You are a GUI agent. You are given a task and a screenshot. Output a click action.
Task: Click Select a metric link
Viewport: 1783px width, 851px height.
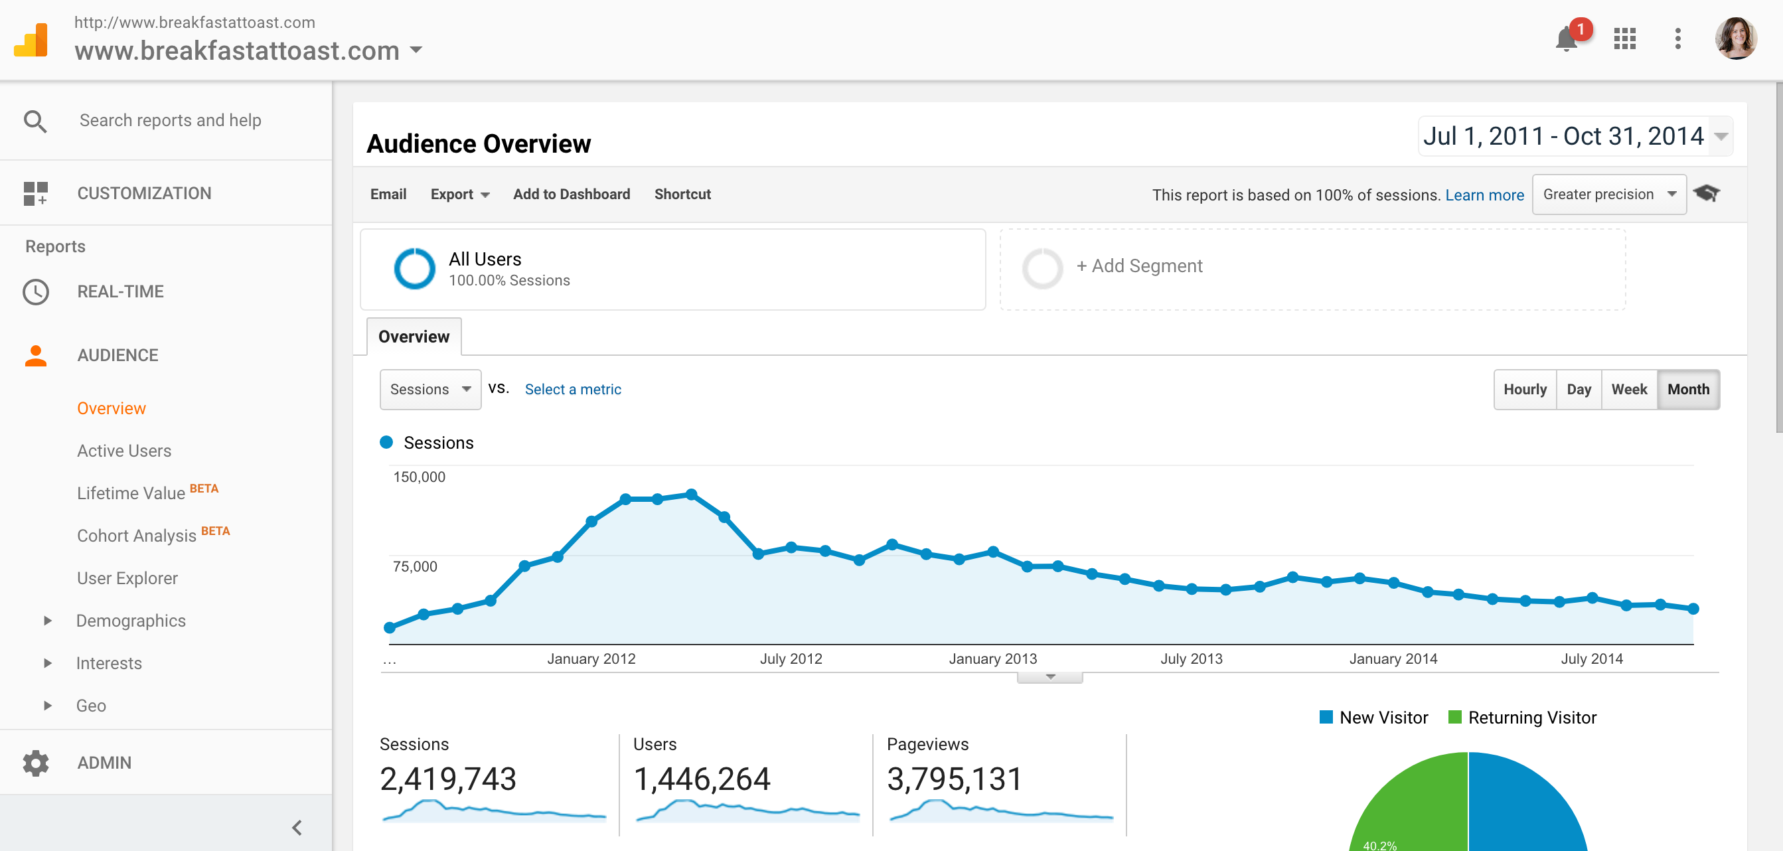coord(572,390)
